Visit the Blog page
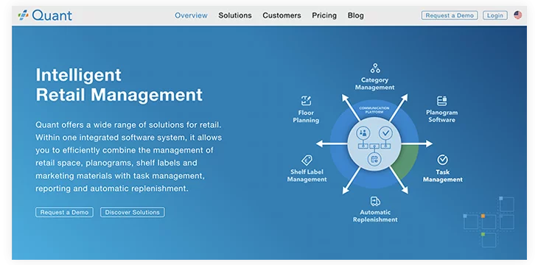The height and width of the screenshot is (265, 538). (x=356, y=15)
